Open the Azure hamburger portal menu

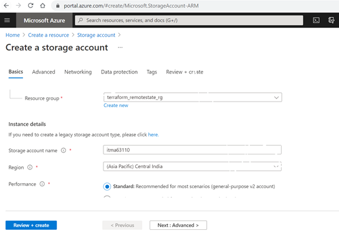click(7, 21)
